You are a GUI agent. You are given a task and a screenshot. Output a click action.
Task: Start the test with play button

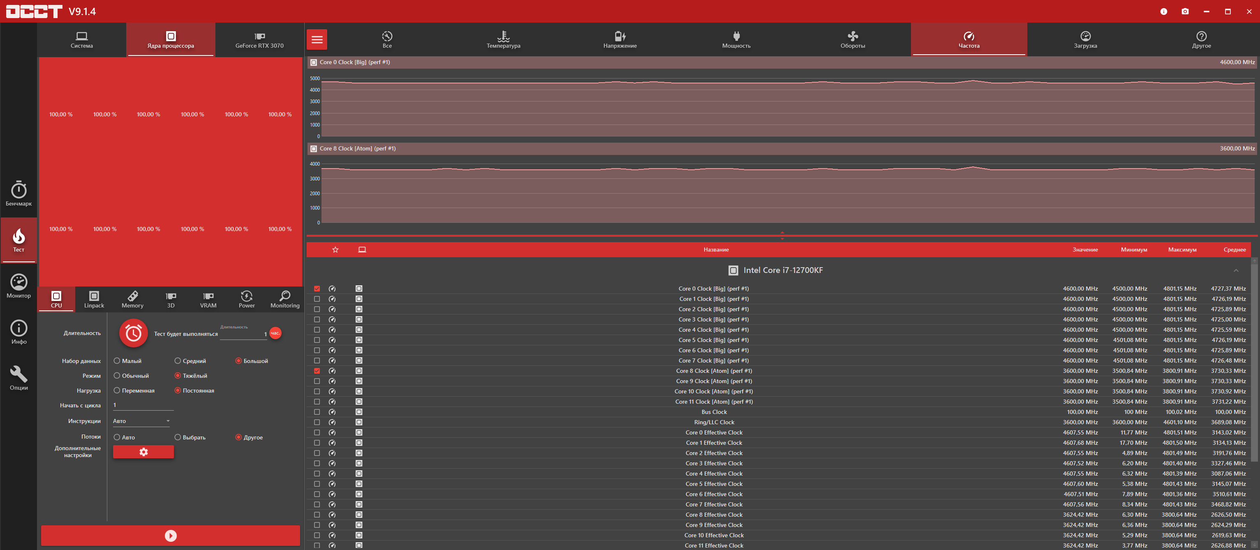coord(170,535)
